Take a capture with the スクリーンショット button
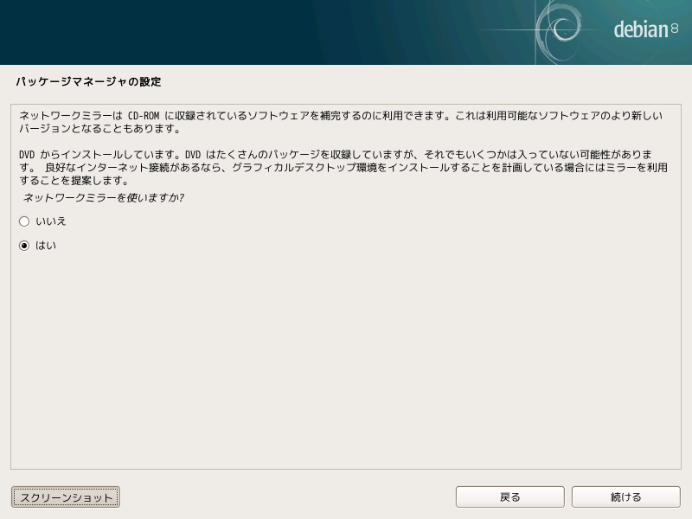 66,497
